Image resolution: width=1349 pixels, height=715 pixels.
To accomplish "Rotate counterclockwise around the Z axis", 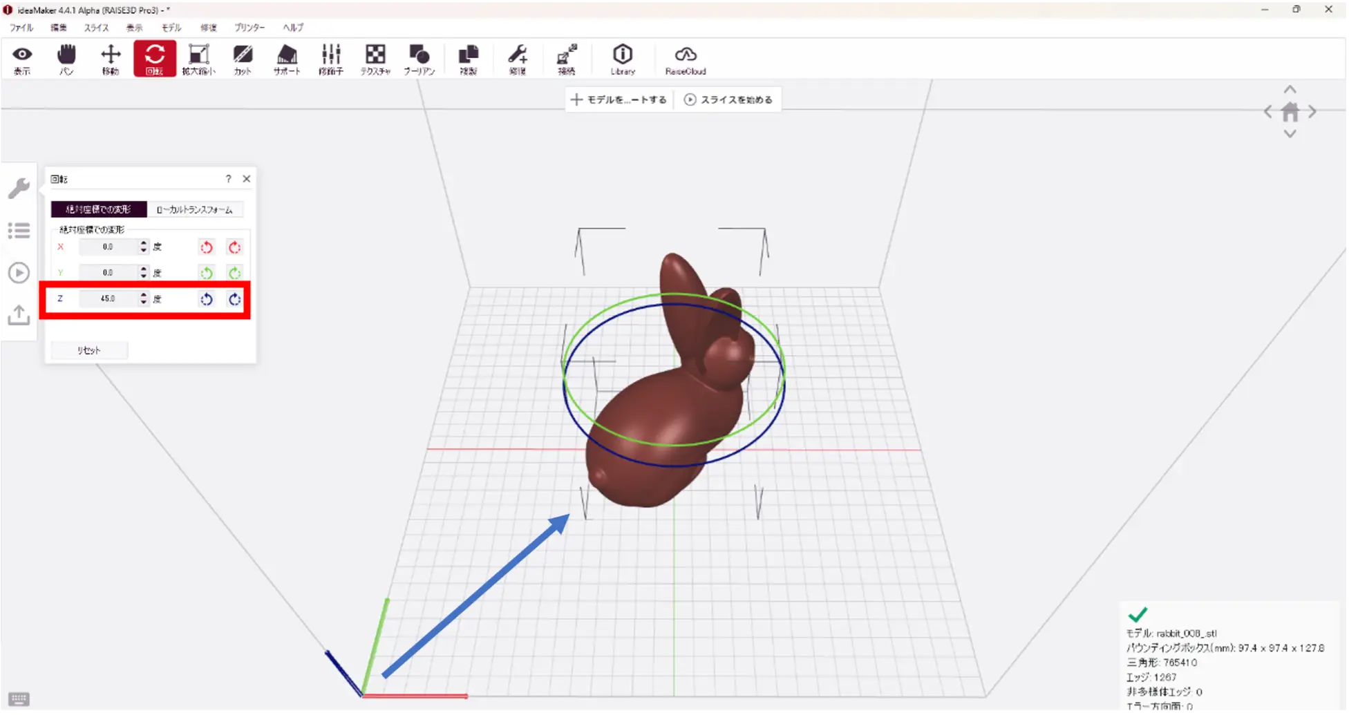I will click(x=207, y=299).
